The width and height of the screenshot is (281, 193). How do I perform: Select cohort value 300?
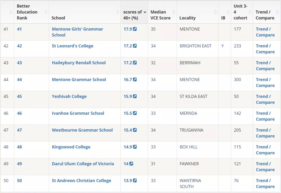tap(238, 80)
